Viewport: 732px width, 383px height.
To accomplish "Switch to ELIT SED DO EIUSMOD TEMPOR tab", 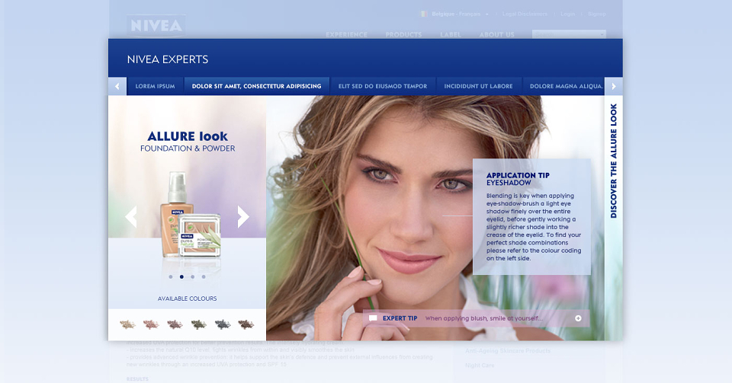I will (383, 86).
